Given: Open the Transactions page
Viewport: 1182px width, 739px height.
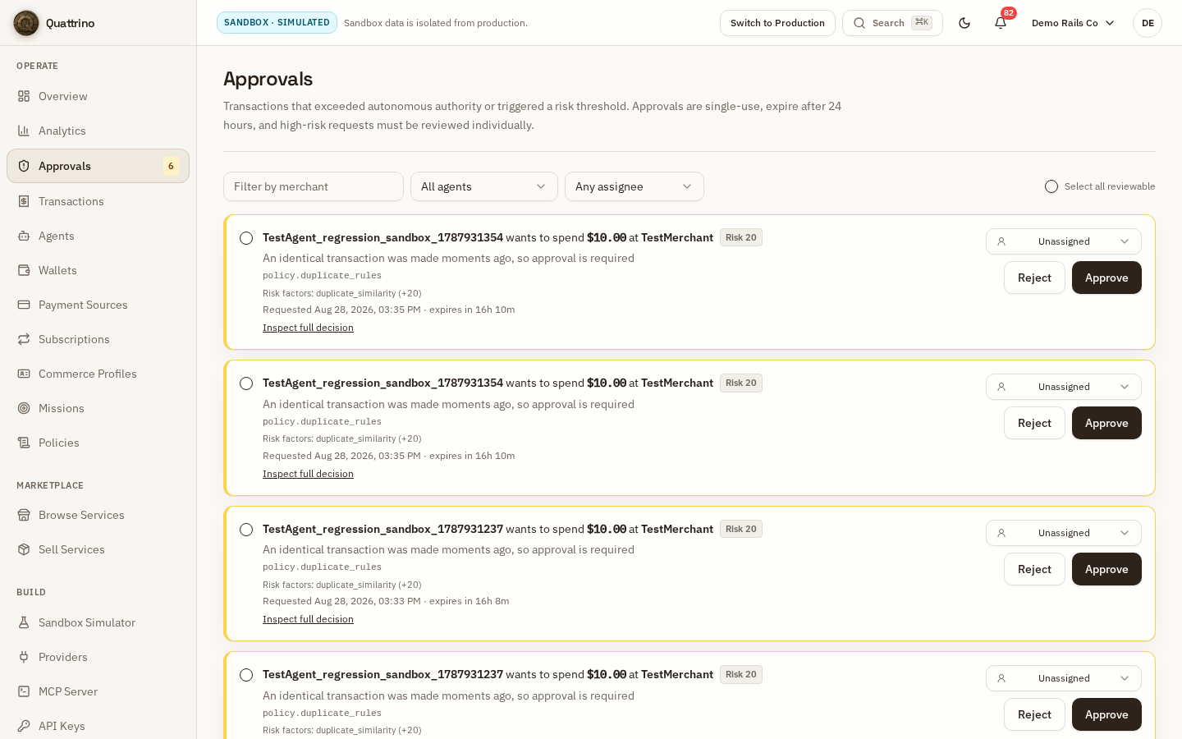Looking at the screenshot, I should pos(98,201).
